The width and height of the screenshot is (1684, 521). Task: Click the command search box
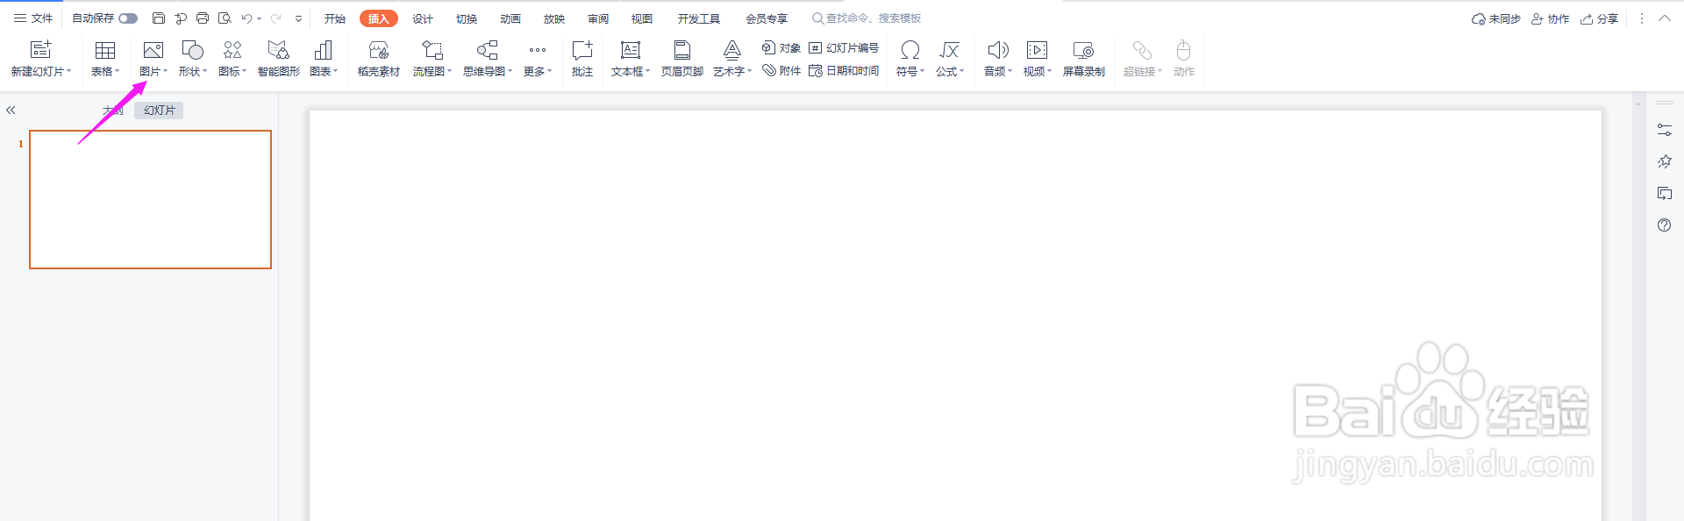click(867, 18)
